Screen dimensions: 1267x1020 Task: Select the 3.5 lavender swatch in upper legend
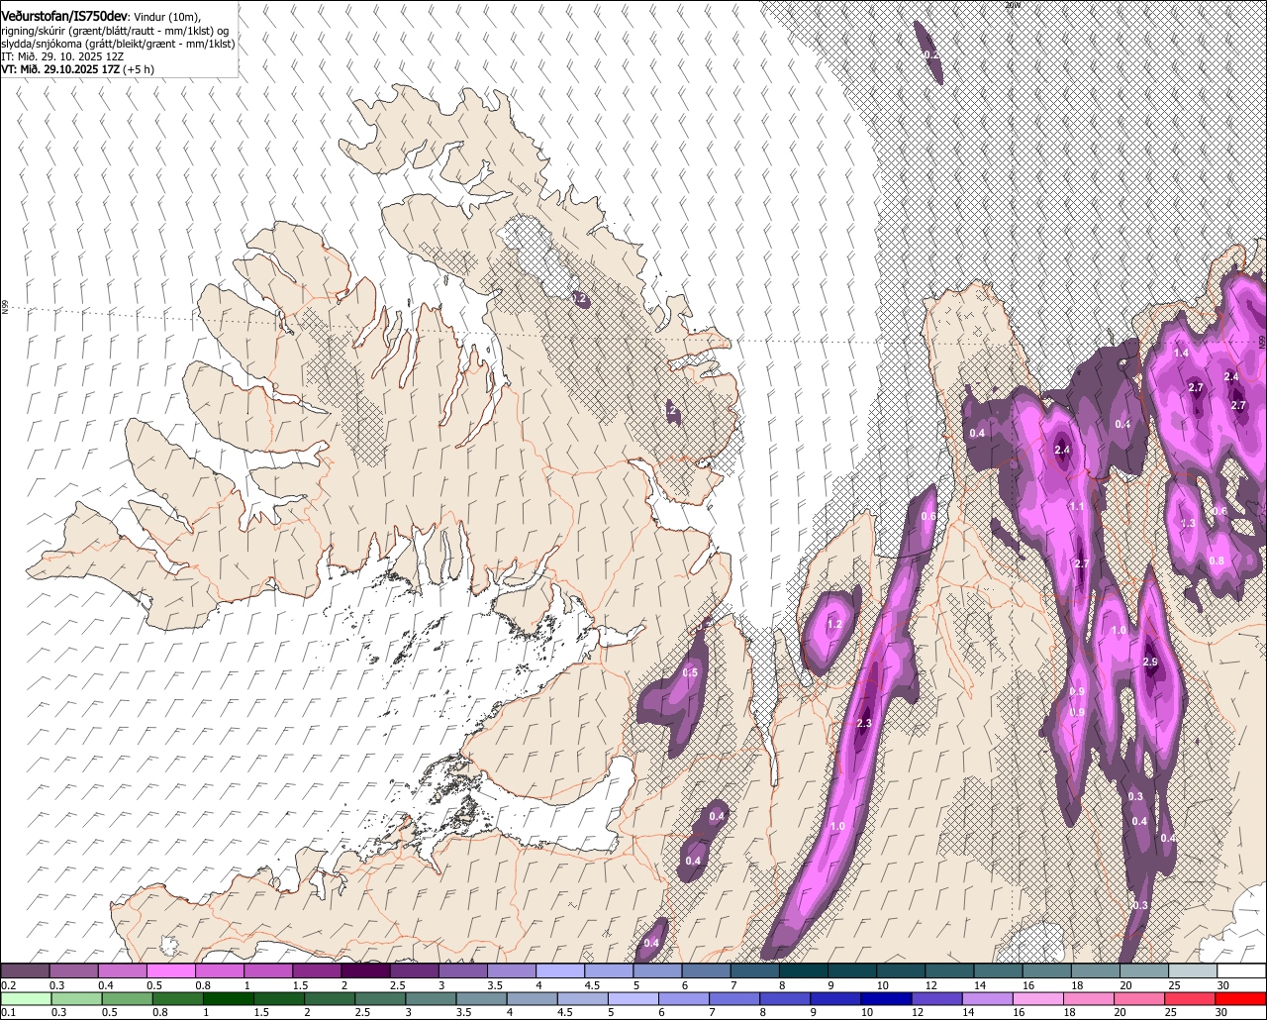(511, 971)
